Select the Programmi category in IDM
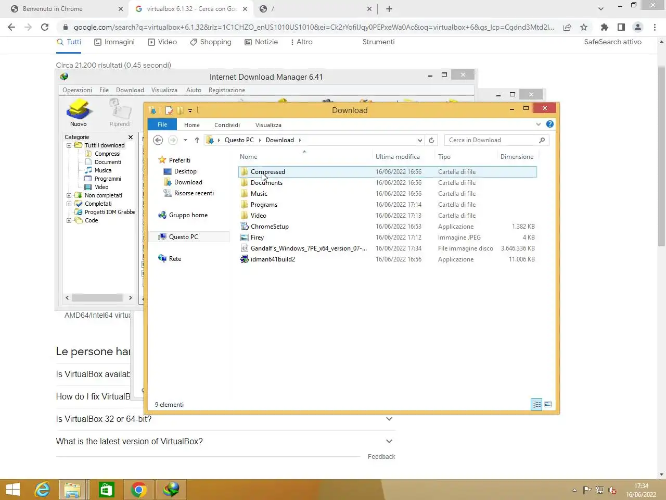This screenshot has width=666, height=500. tap(107, 179)
